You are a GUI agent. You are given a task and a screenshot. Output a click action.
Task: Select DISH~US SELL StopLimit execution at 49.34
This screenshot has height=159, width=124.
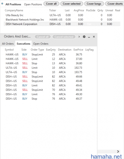(x=49, y=90)
